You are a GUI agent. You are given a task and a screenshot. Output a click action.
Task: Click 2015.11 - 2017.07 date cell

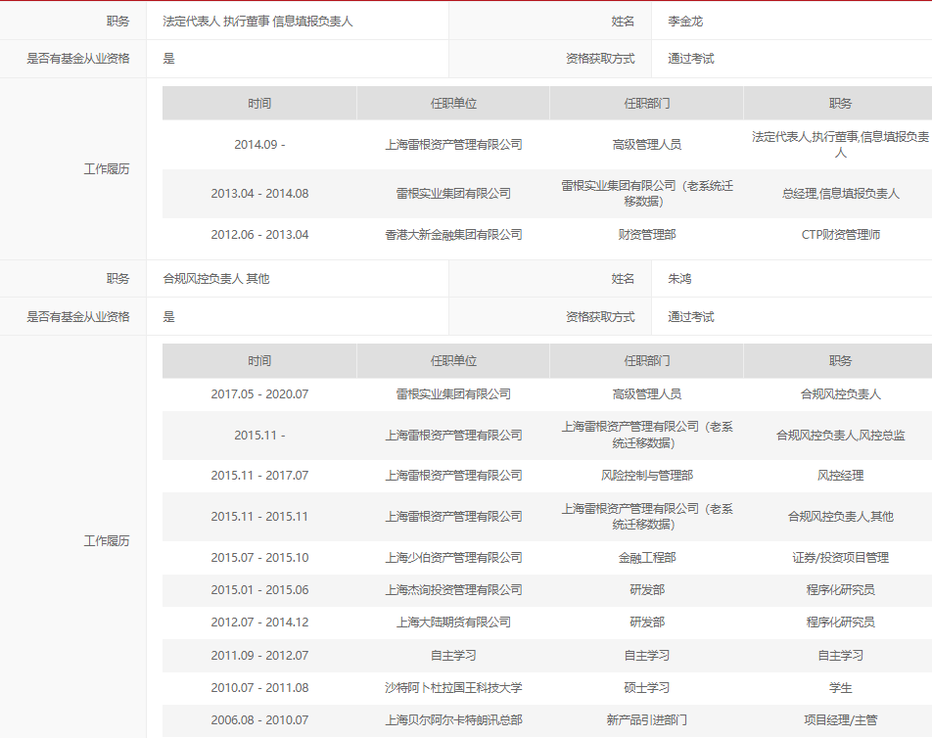tap(259, 476)
